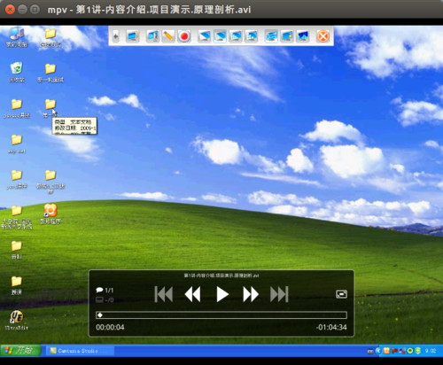Cycle subtitle track showing -/0

[105, 300]
